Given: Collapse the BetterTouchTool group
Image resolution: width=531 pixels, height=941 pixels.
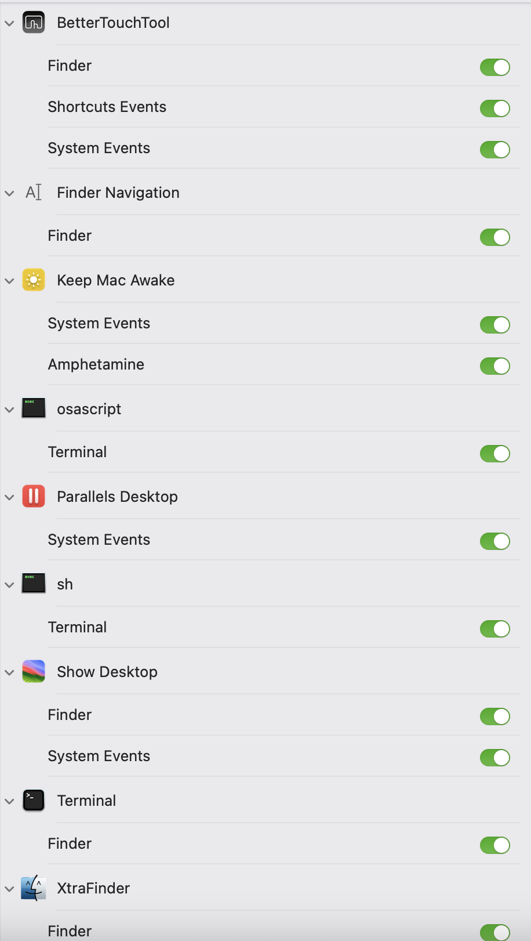Looking at the screenshot, I should 9,24.
